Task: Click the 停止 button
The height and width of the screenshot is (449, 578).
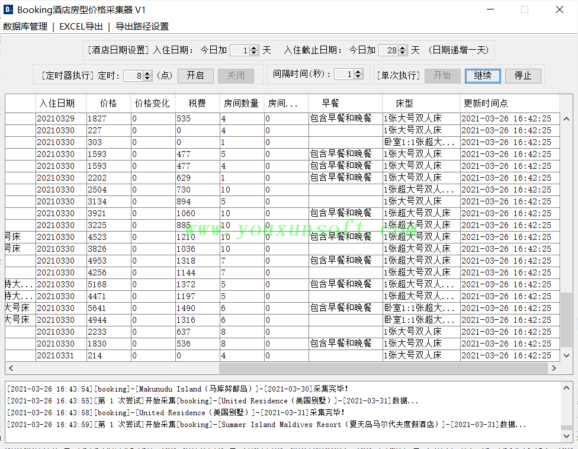Action: pos(523,76)
